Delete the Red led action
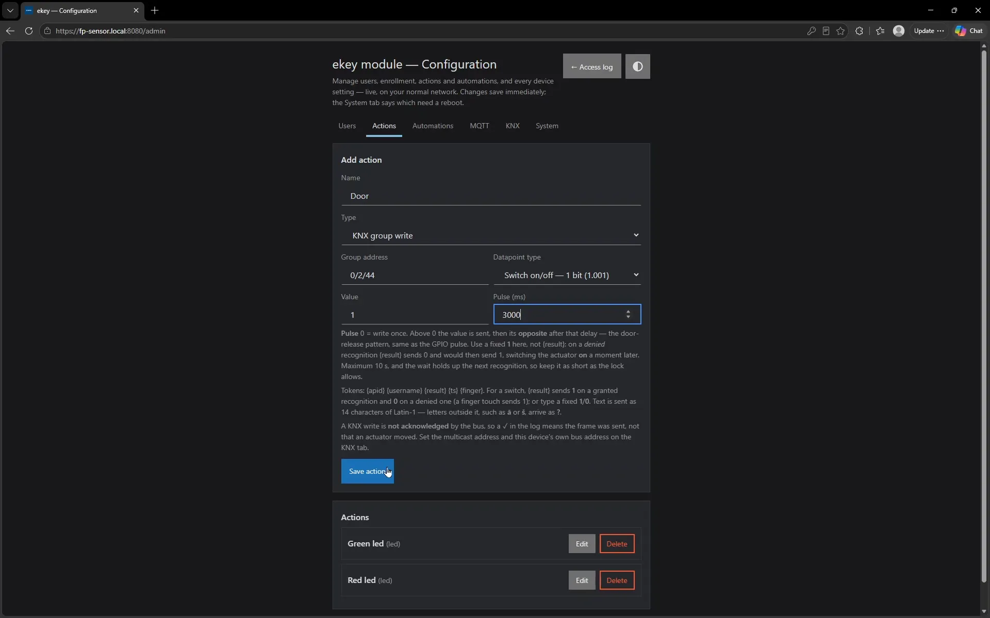990x618 pixels. point(617,580)
